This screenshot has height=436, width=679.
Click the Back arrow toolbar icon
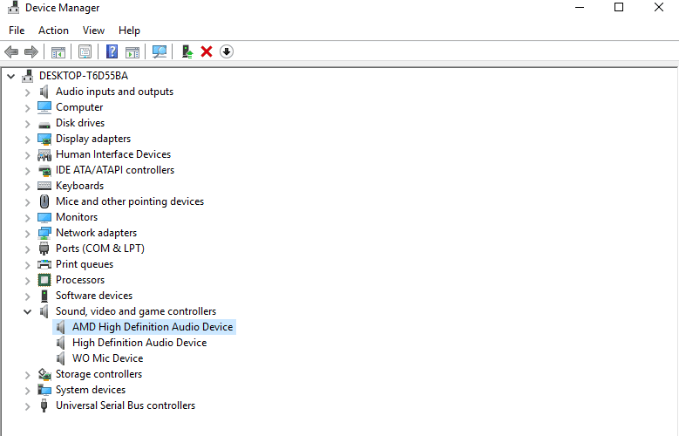[11, 52]
